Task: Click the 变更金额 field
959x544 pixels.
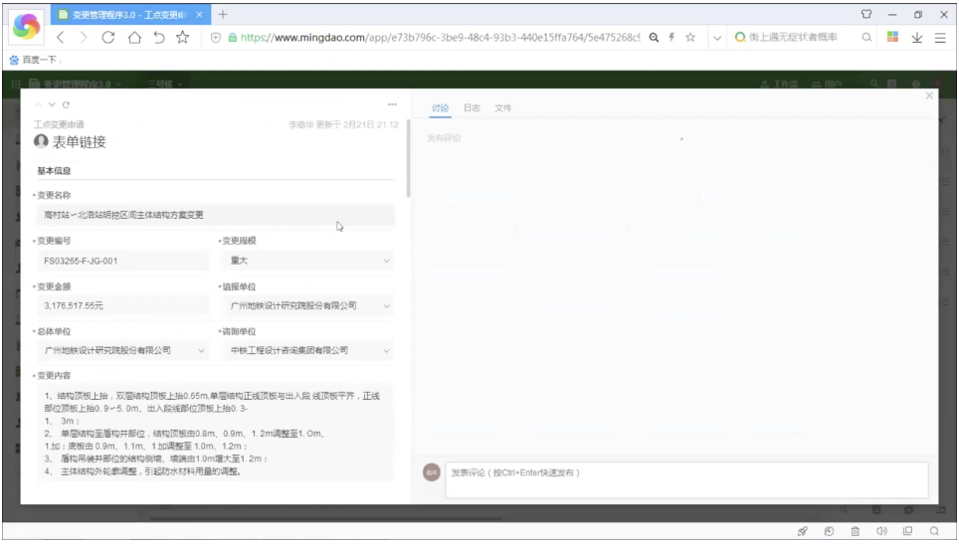Action: click(x=122, y=305)
